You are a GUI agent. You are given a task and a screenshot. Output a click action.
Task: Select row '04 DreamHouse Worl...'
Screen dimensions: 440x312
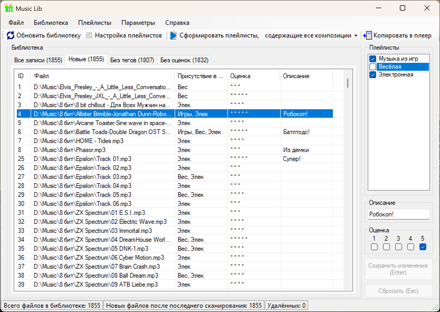click(x=175, y=240)
